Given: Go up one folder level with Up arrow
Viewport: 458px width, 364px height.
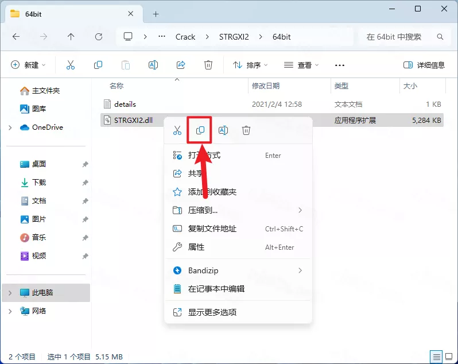Looking at the screenshot, I should click(x=71, y=37).
